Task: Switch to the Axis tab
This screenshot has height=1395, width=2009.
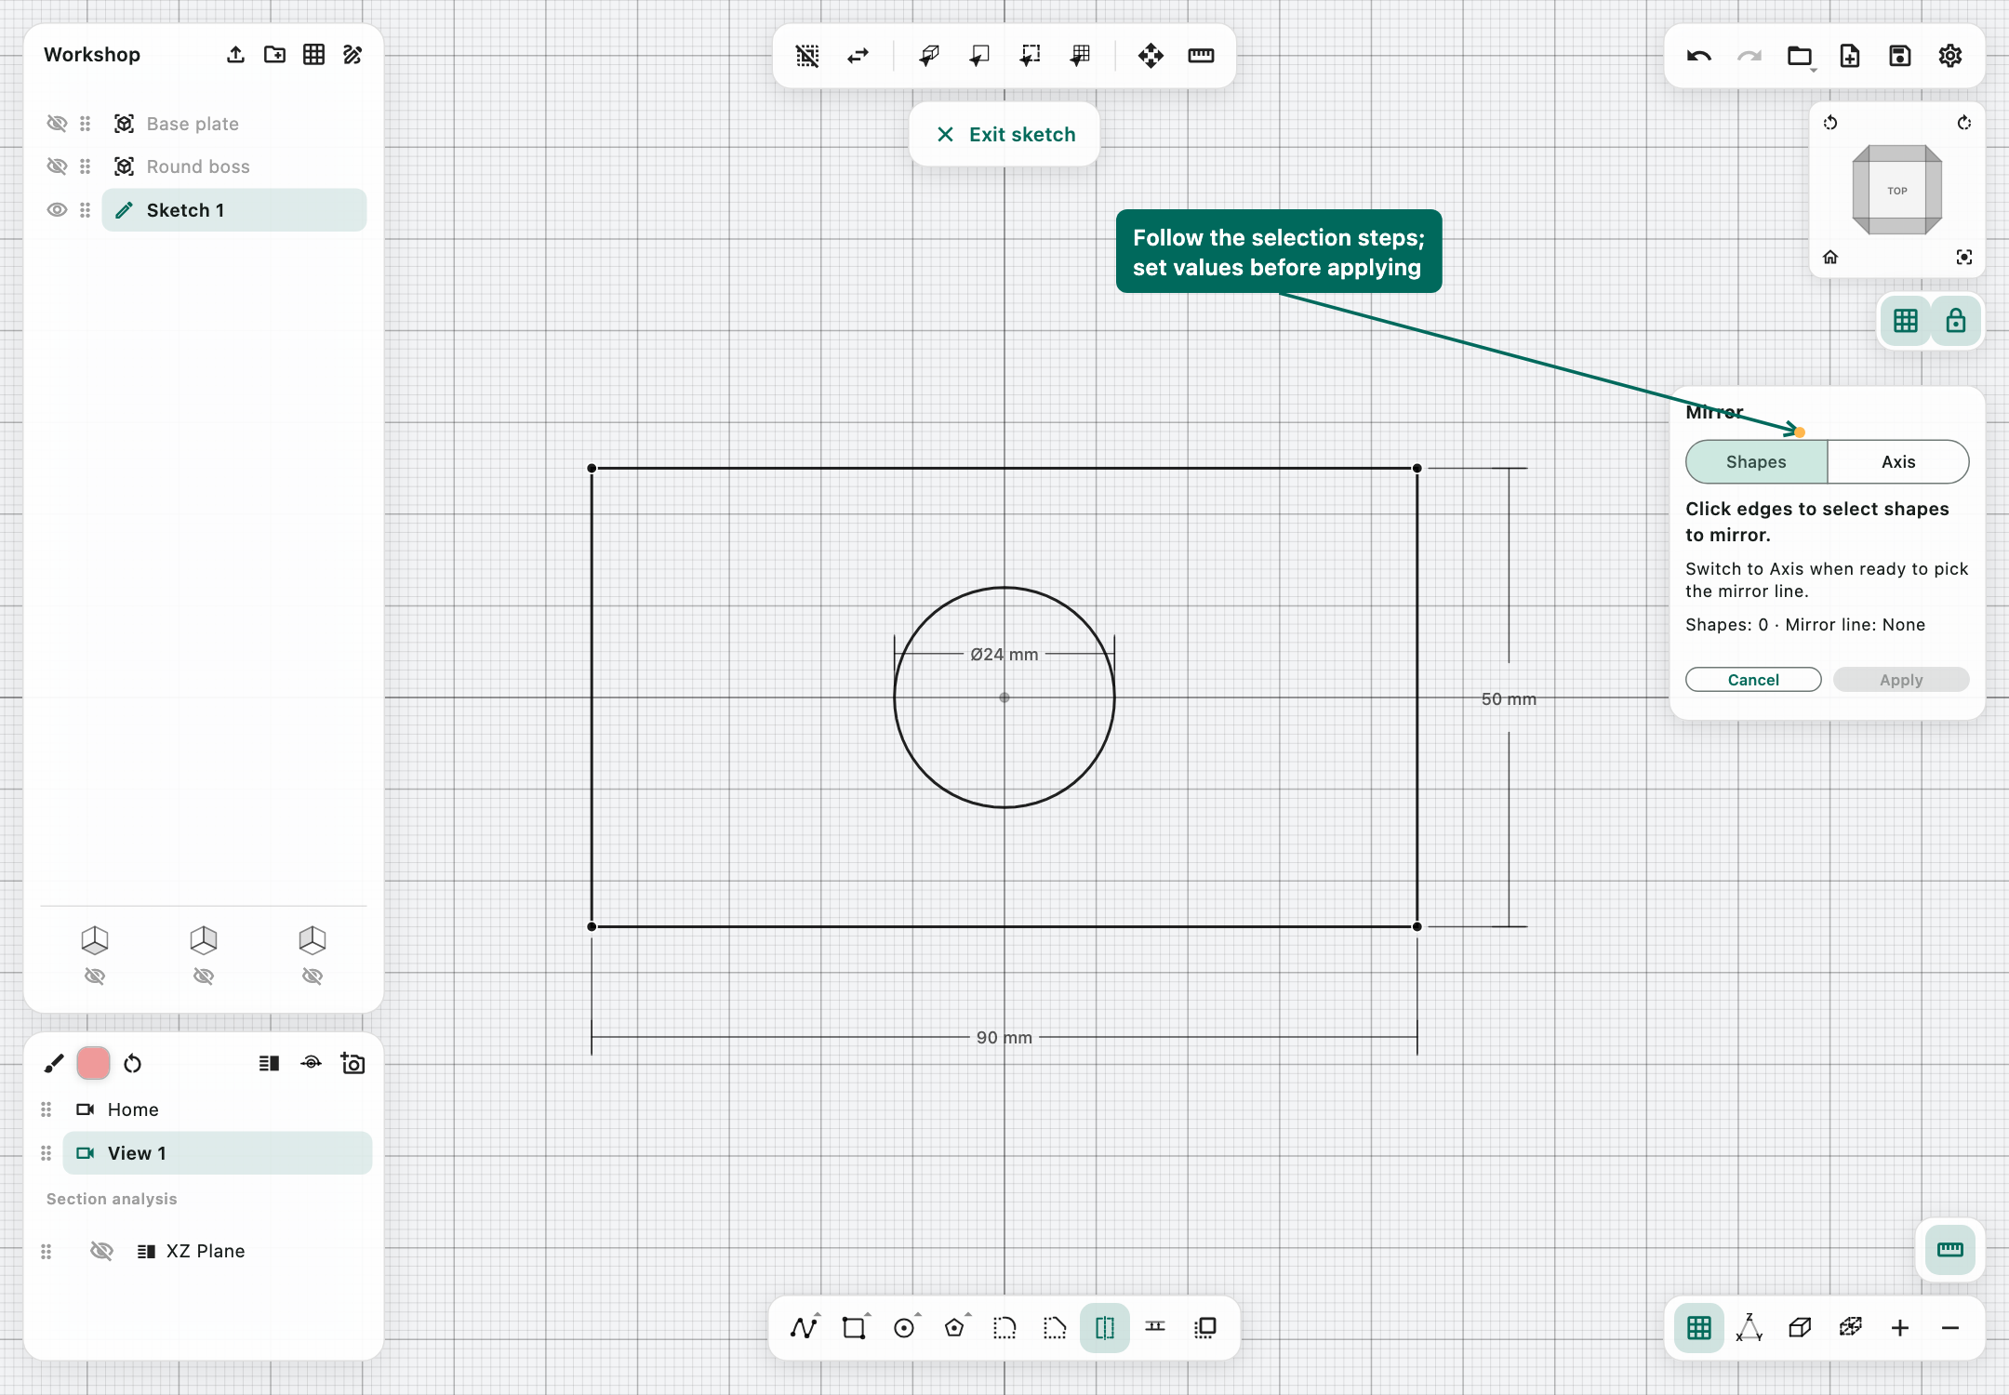Action: (1898, 462)
